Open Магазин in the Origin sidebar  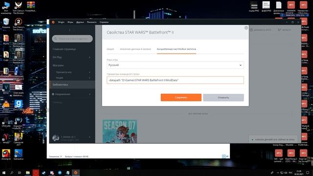58,66
